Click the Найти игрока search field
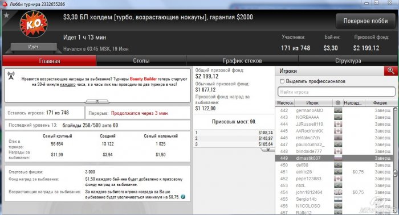 336,92
